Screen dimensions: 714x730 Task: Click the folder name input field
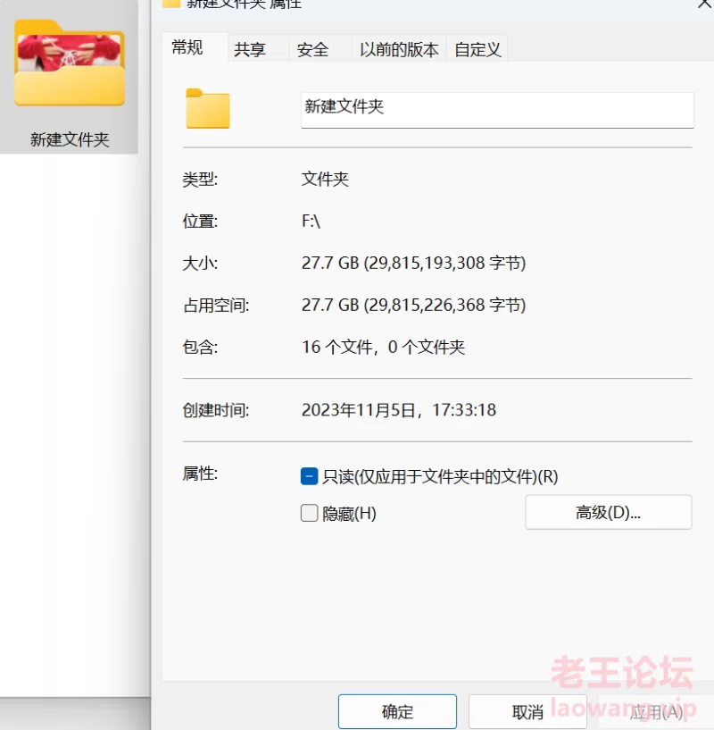coord(497,110)
